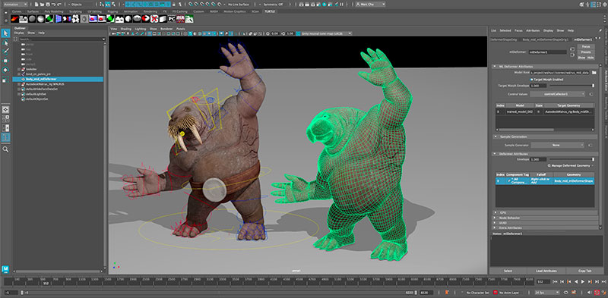The image size is (608, 298).
Task: Expand bind_cn_pelvis_jnt in Outliner
Action: (18, 74)
